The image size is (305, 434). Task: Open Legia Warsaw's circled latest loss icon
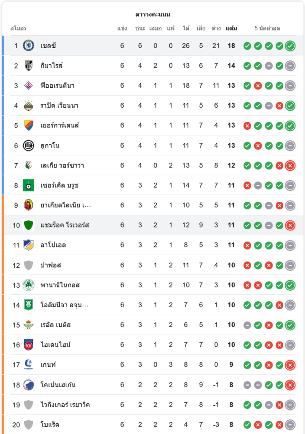tap(290, 165)
